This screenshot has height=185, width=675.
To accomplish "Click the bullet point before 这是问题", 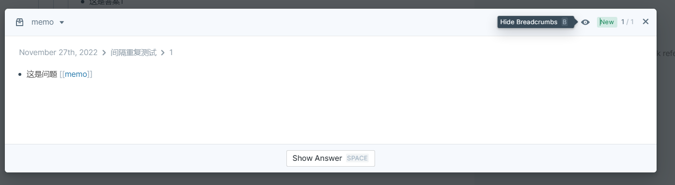I will 20,74.
